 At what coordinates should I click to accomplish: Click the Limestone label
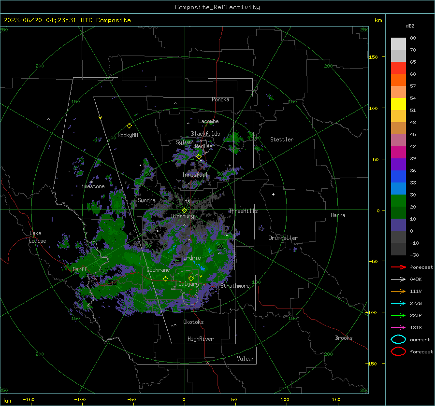pyautogui.click(x=91, y=186)
